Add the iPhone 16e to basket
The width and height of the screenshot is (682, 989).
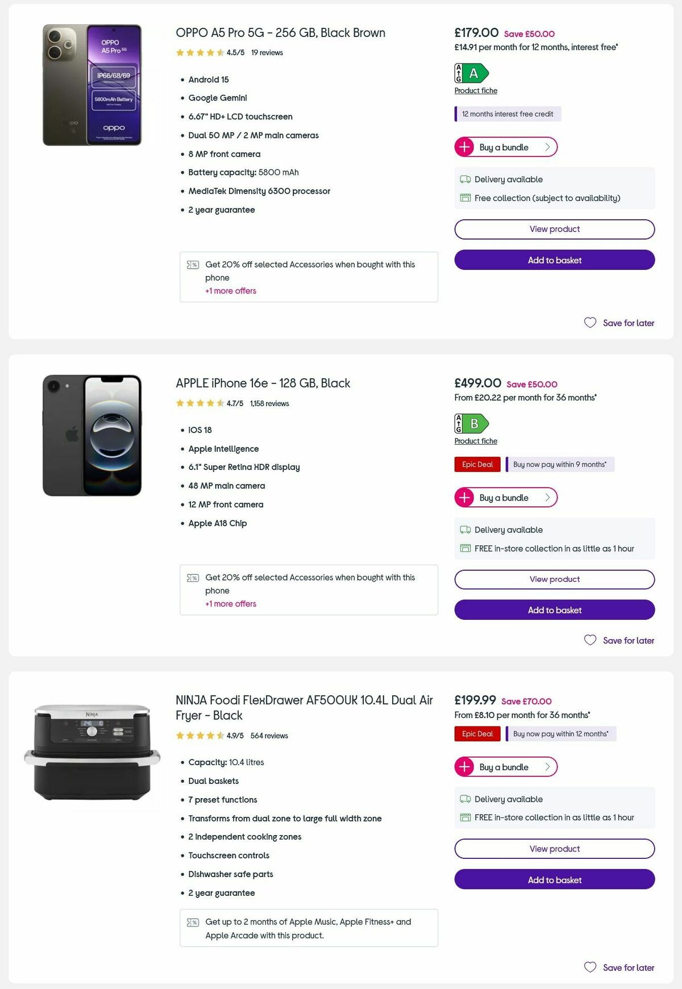[x=554, y=610]
